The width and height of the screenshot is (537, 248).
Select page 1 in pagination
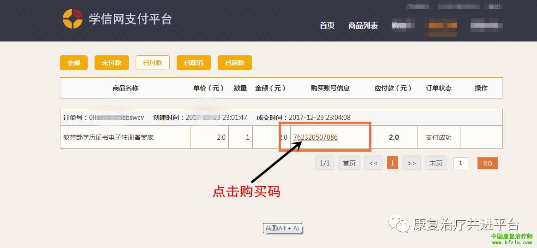point(393,163)
